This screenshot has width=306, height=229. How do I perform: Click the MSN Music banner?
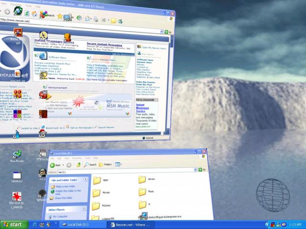[118, 105]
